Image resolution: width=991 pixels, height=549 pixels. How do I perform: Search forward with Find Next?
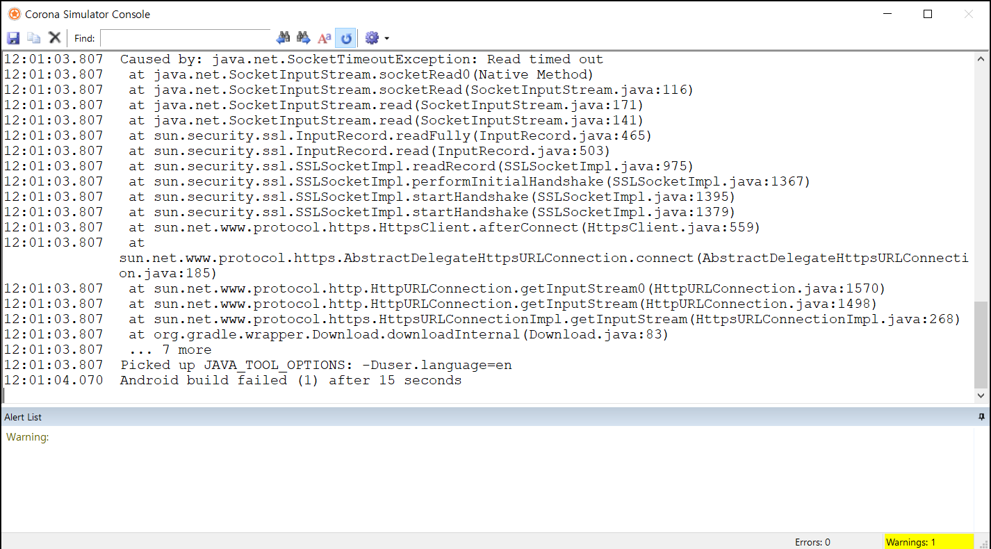pyautogui.click(x=304, y=38)
